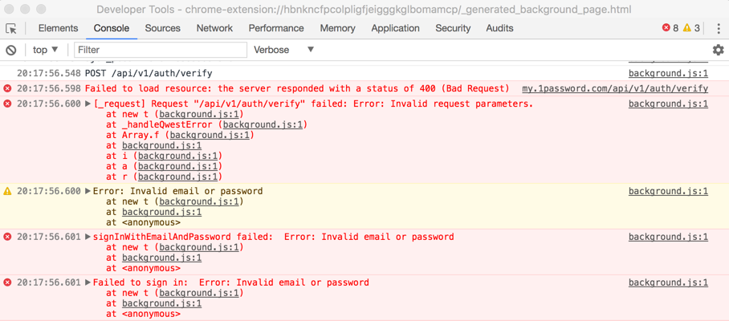Image resolution: width=729 pixels, height=321 pixels.
Task: Open the Application tab
Action: point(395,28)
